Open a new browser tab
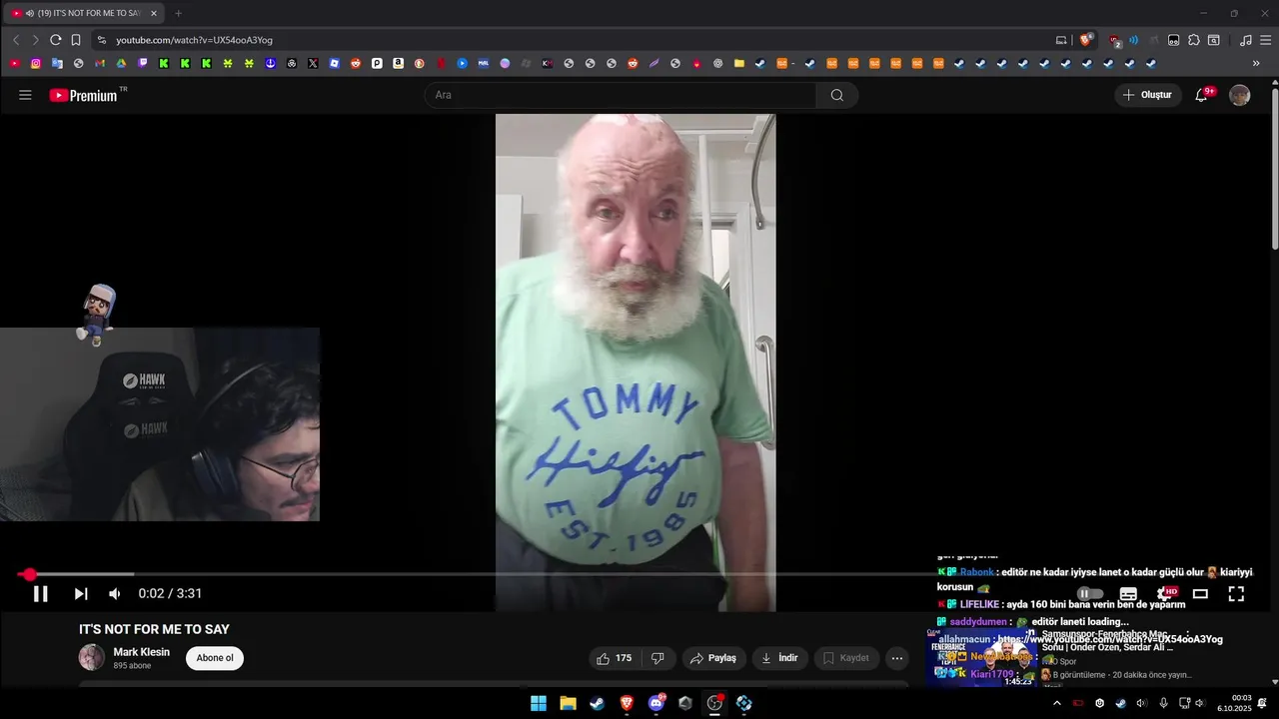The height and width of the screenshot is (719, 1279). click(179, 13)
